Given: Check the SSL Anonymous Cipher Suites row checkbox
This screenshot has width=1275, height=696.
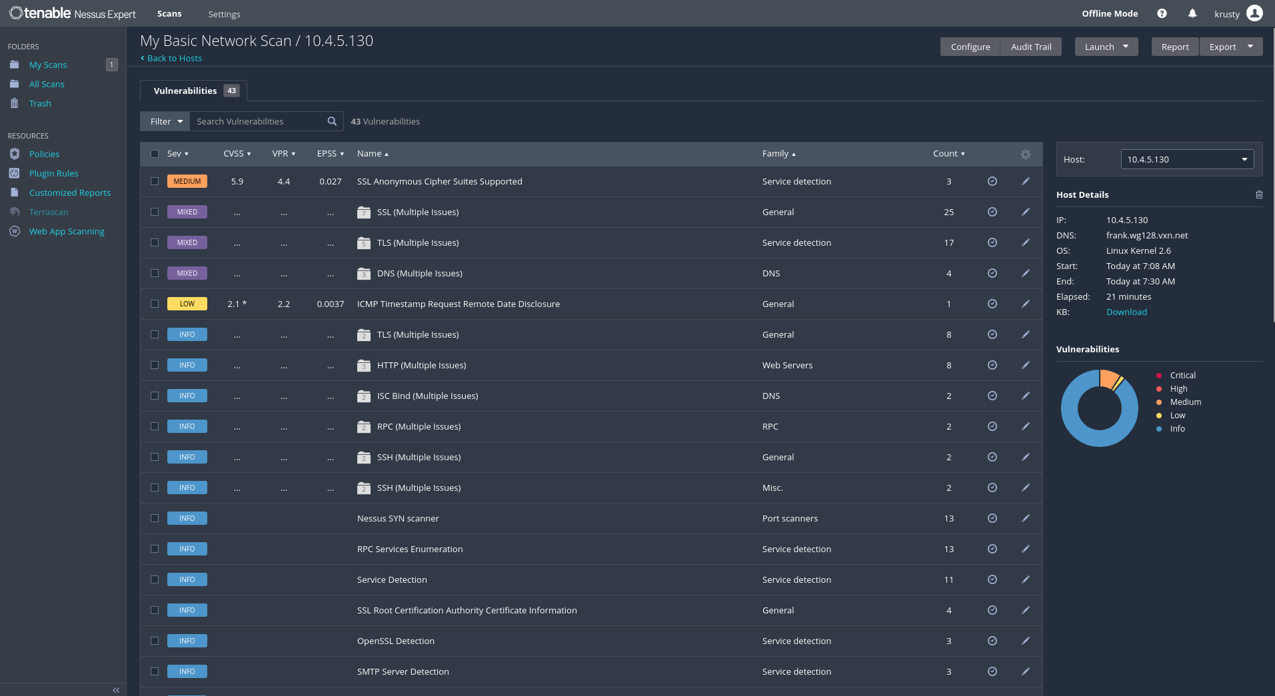Looking at the screenshot, I should tap(155, 181).
